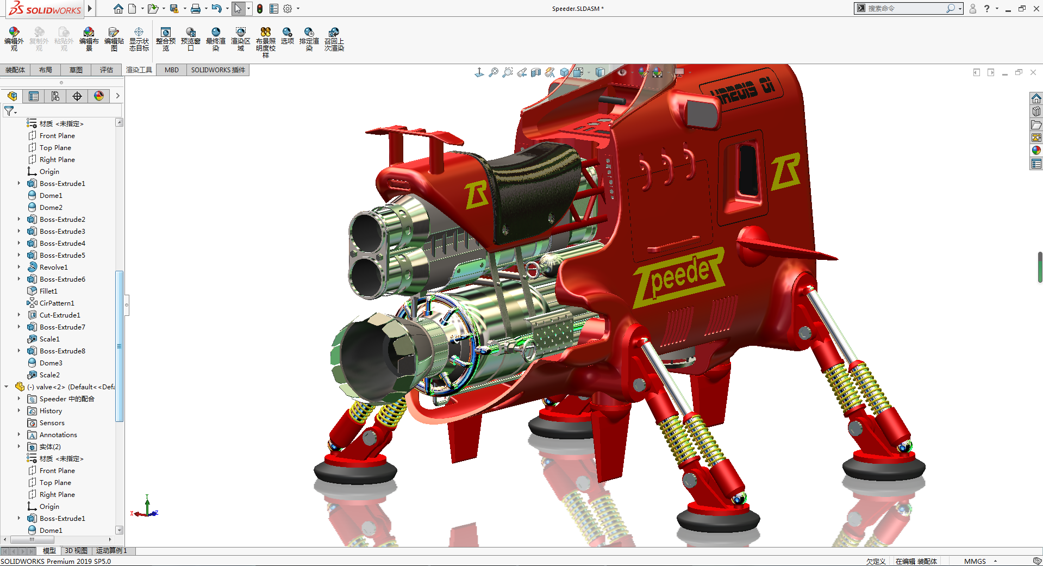Click the Rebuild traffic light icon
Viewport: 1043px width, 566px height.
260,9
